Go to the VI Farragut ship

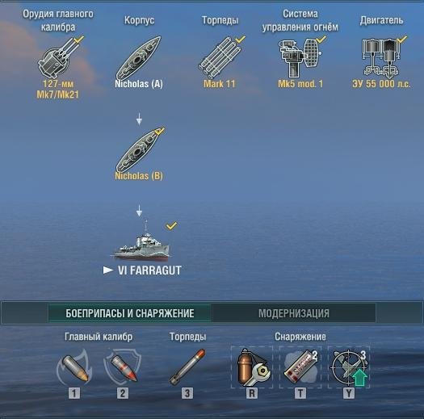click(x=149, y=270)
